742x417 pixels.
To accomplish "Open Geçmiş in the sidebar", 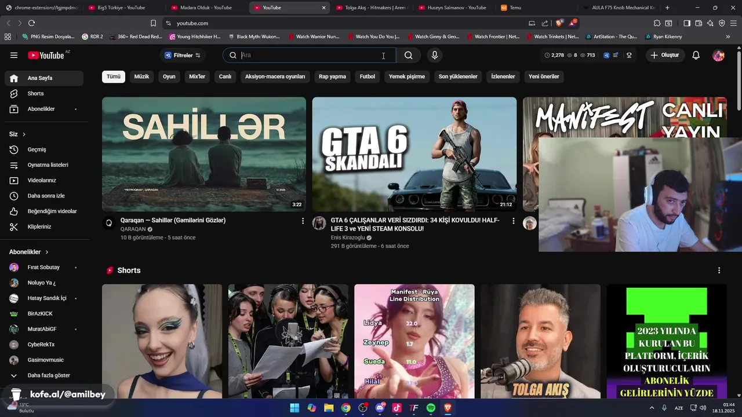I will pyautogui.click(x=44, y=149).
